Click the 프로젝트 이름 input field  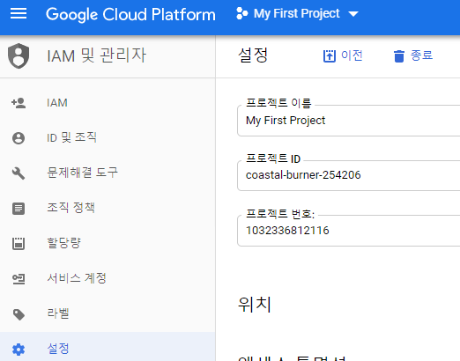point(348,121)
